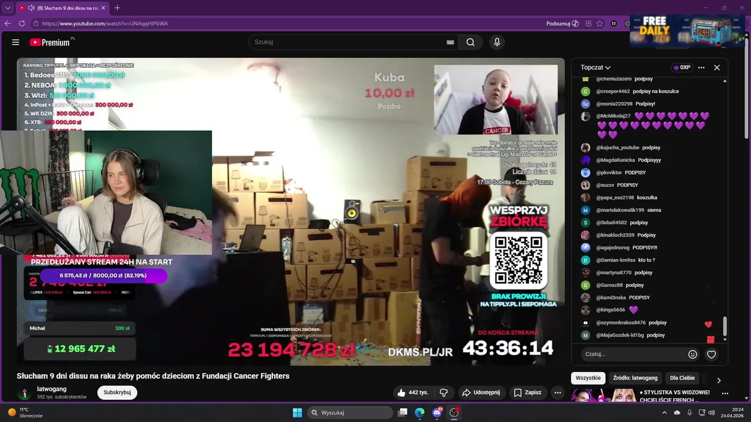This screenshot has width=751, height=422.
Task: Bookmark this page with star icon
Action: click(600, 23)
